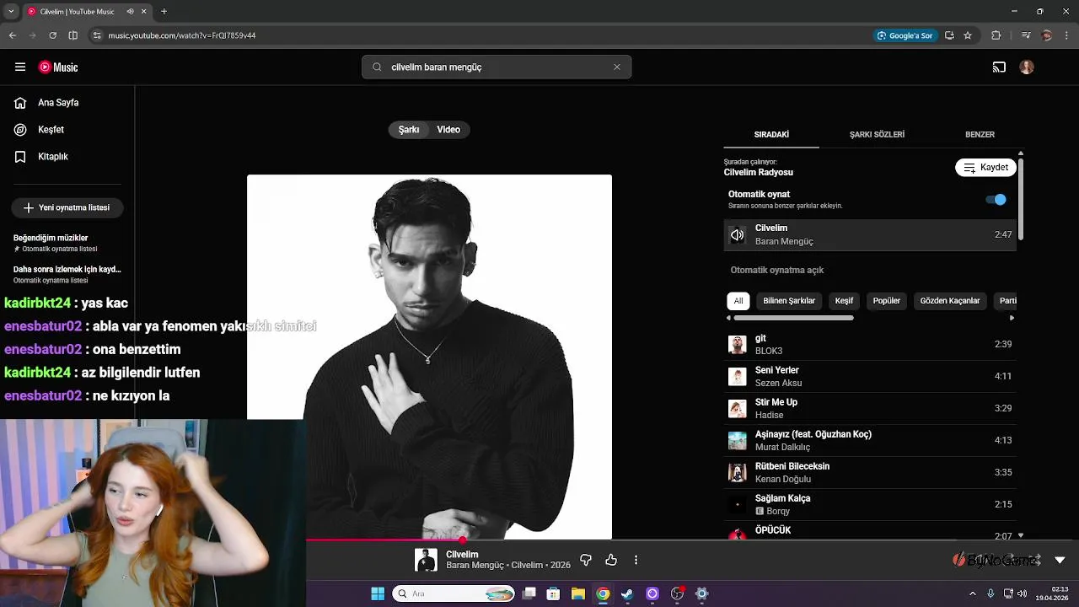Click the Rütbeni Bileceksin thumbnail
Screen dimensions: 1079x607
tap(738, 473)
